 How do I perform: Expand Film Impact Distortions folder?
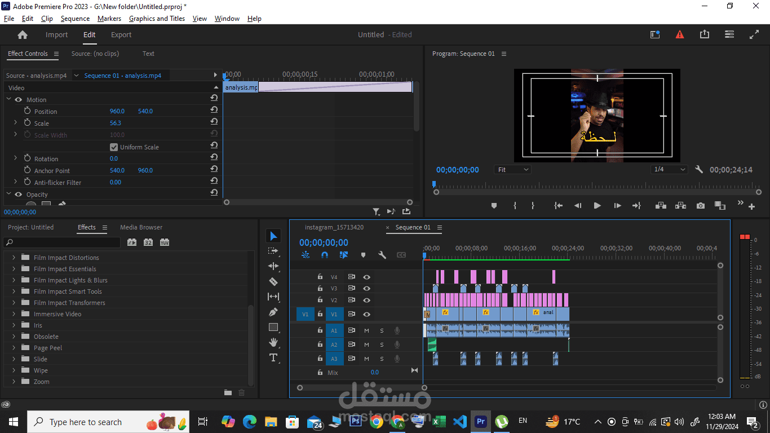pos(14,258)
